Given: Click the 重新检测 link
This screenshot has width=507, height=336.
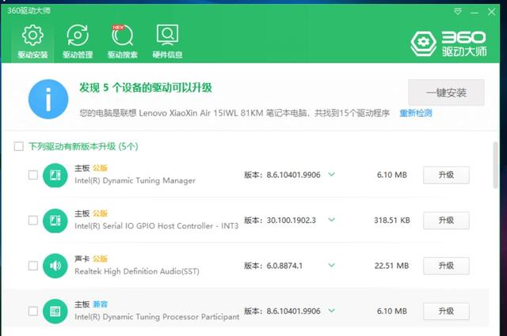Looking at the screenshot, I should (416, 113).
